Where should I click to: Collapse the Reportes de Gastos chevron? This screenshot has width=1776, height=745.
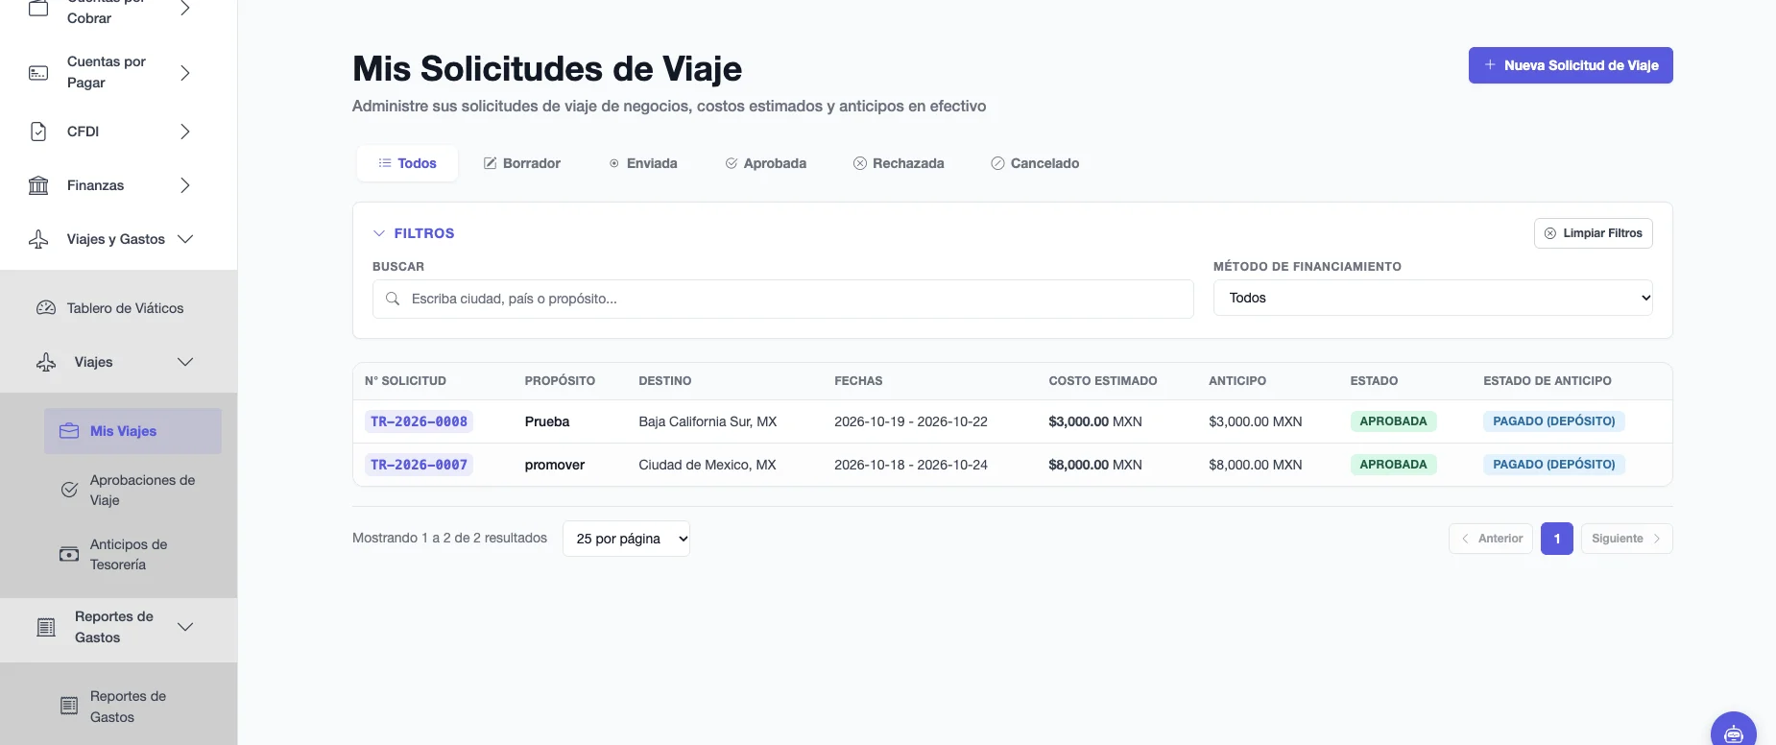point(185,627)
